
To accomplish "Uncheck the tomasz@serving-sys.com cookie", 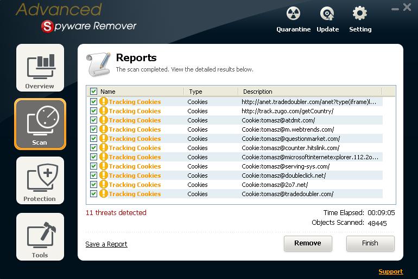I will [x=93, y=166].
